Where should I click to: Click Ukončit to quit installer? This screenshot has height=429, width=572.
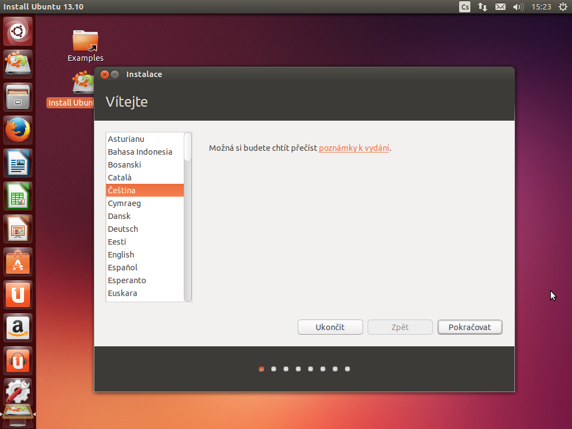[x=330, y=327]
